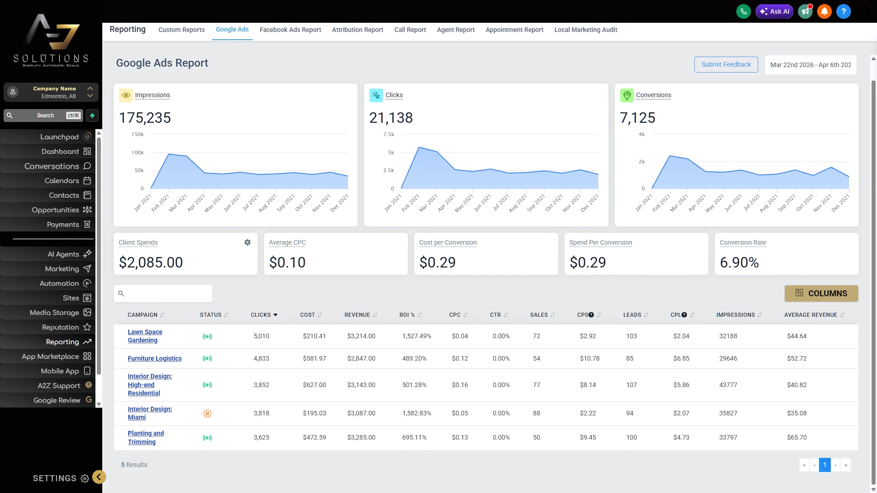Sort table by the Clicks column arrow
This screenshot has width=877, height=493.
(275, 315)
